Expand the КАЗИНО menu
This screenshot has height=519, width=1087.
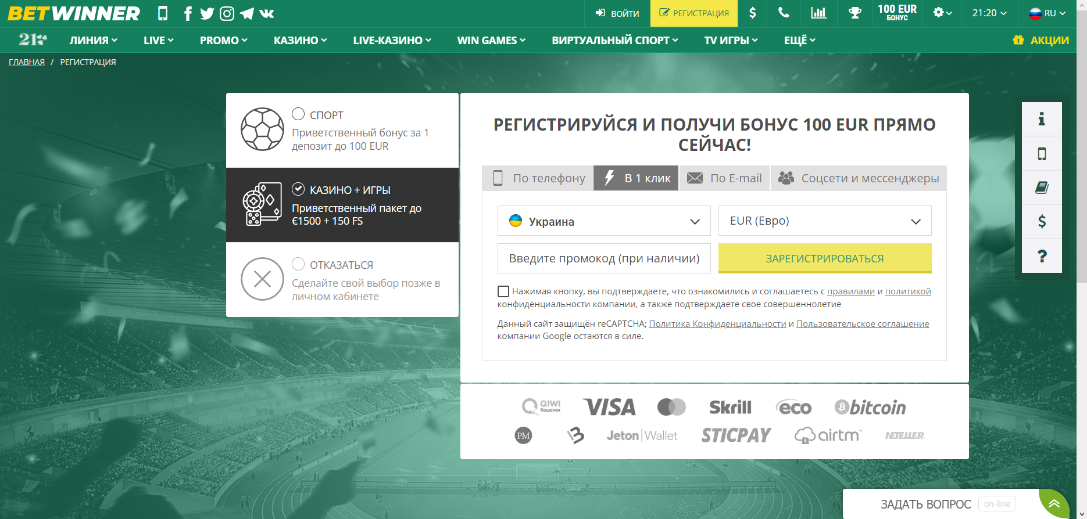tap(301, 40)
